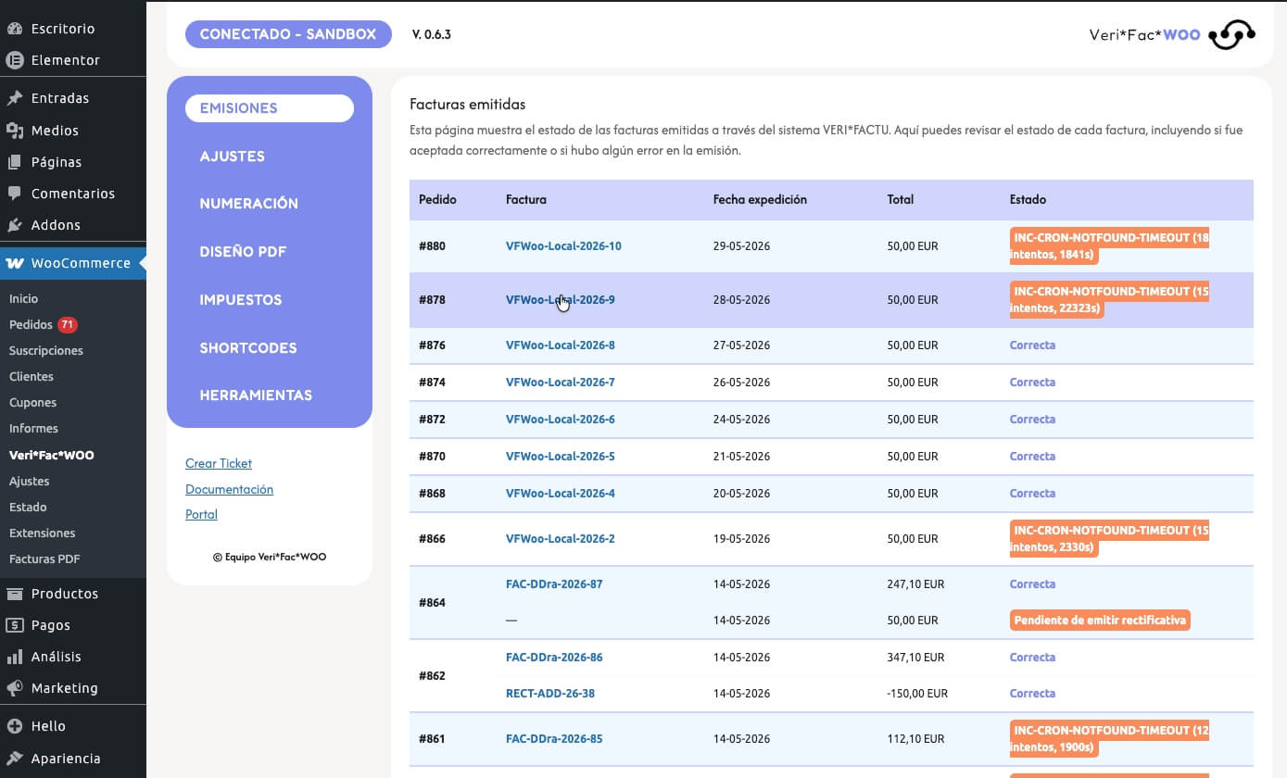Open invoice VFWoo-Local-2026-10
Image resolution: width=1287 pixels, height=778 pixels.
click(563, 246)
